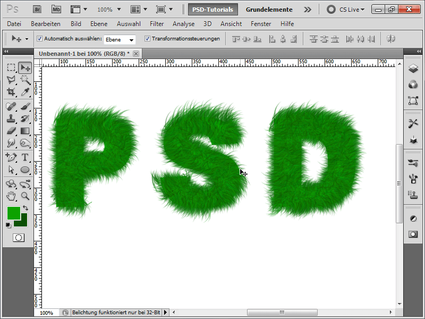Select the History Brush tool
Image resolution: width=425 pixels, height=319 pixels.
tap(25, 118)
